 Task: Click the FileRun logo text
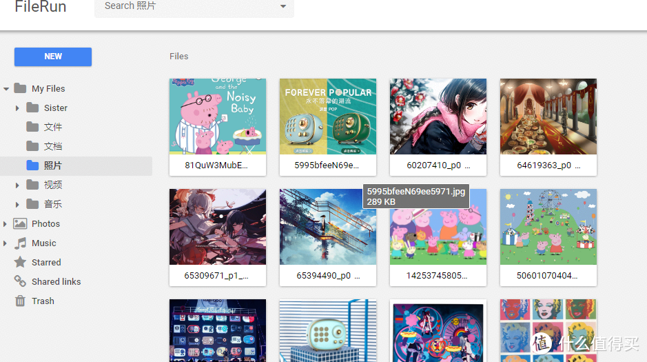click(41, 7)
